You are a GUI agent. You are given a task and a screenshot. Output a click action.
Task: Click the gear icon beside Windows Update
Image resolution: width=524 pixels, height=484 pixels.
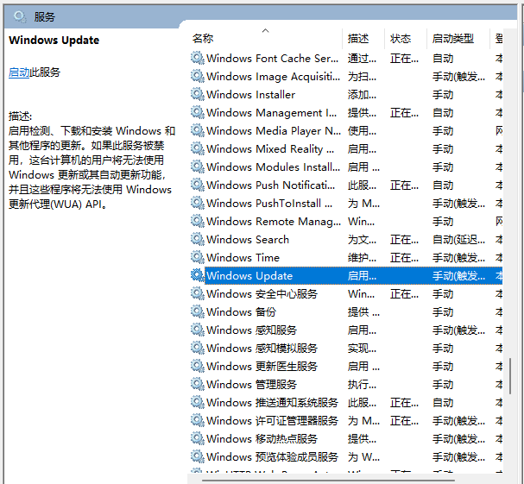[197, 275]
